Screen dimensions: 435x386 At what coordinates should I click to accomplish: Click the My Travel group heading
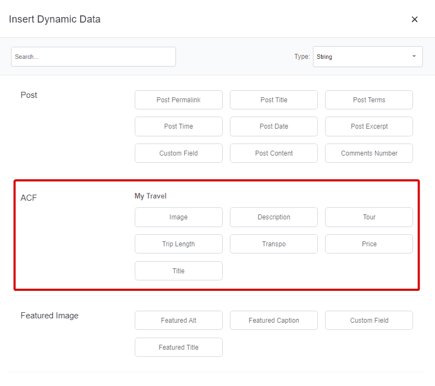pyautogui.click(x=150, y=196)
